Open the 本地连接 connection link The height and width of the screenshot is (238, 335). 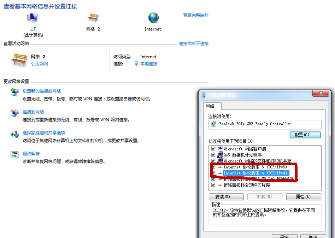148,64
